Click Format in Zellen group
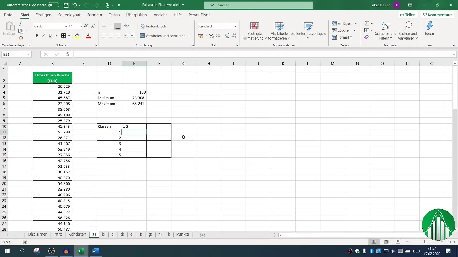Screen dimensions: 458x257 pyautogui.click(x=342, y=37)
